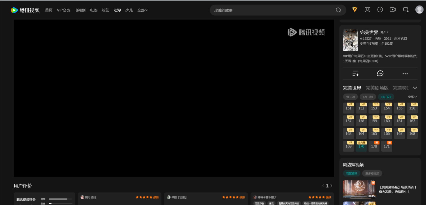Screen dimensions: 426x205
Task: Click the upload video icon in header
Action: pyautogui.click(x=393, y=10)
